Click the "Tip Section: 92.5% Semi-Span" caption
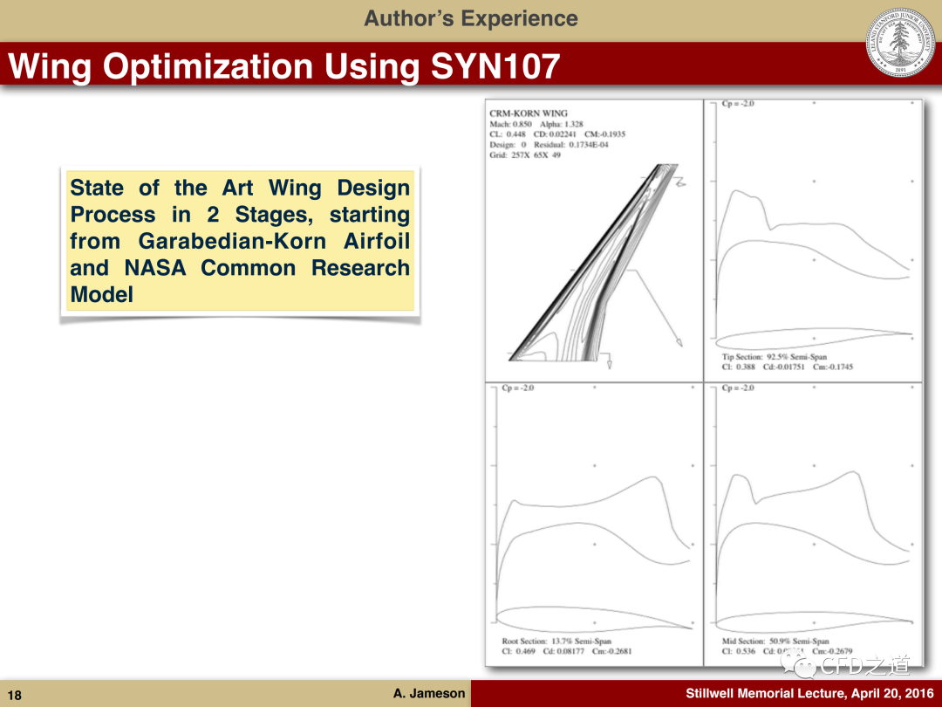 click(x=774, y=357)
